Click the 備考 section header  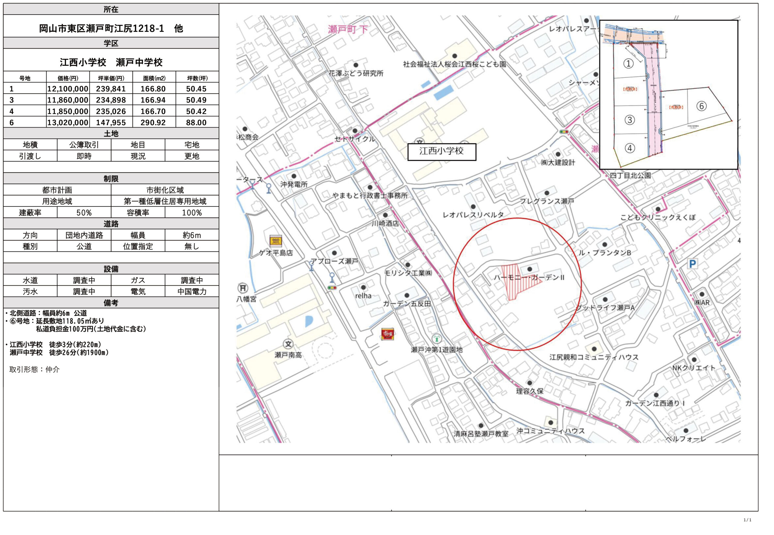coord(111,303)
